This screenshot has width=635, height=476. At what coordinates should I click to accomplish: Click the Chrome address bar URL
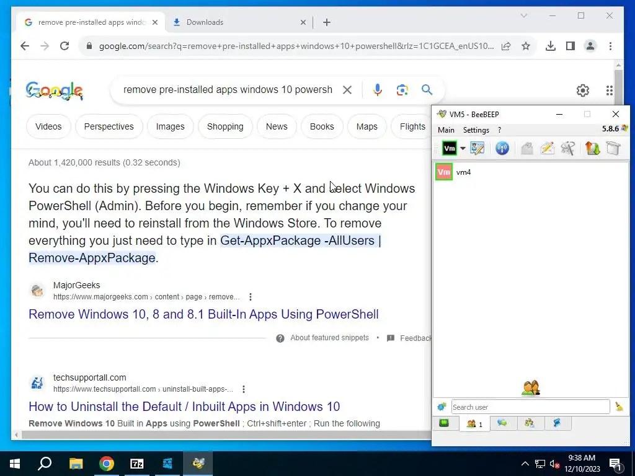[x=296, y=46]
